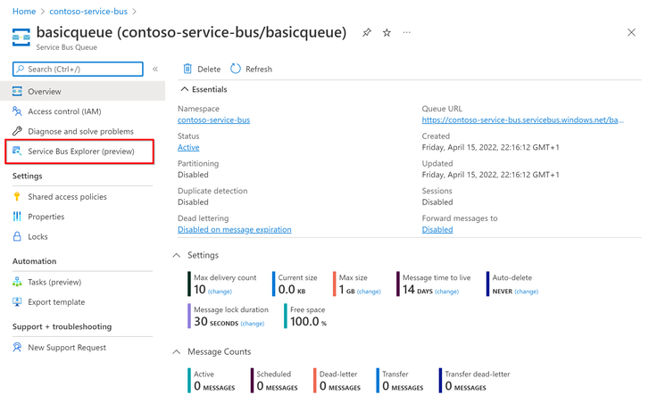Focus the Search (Ctrl+/) box
The height and width of the screenshot is (395, 649).
pyautogui.click(x=78, y=69)
